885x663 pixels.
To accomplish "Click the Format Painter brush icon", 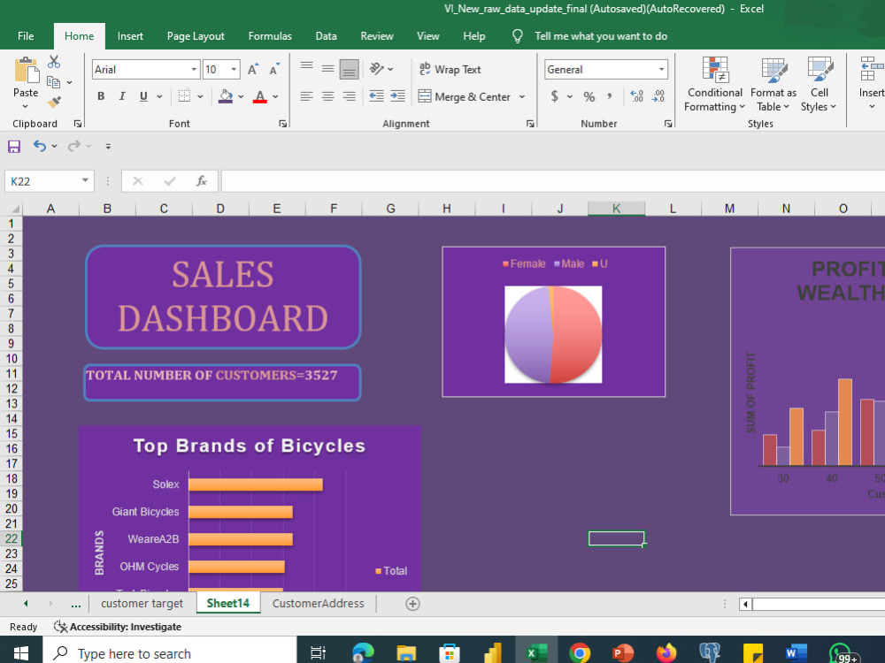I will point(54,102).
